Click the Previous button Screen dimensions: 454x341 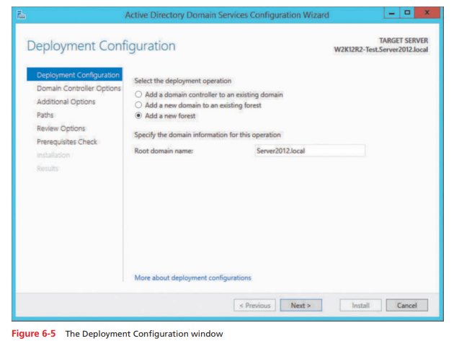(255, 306)
